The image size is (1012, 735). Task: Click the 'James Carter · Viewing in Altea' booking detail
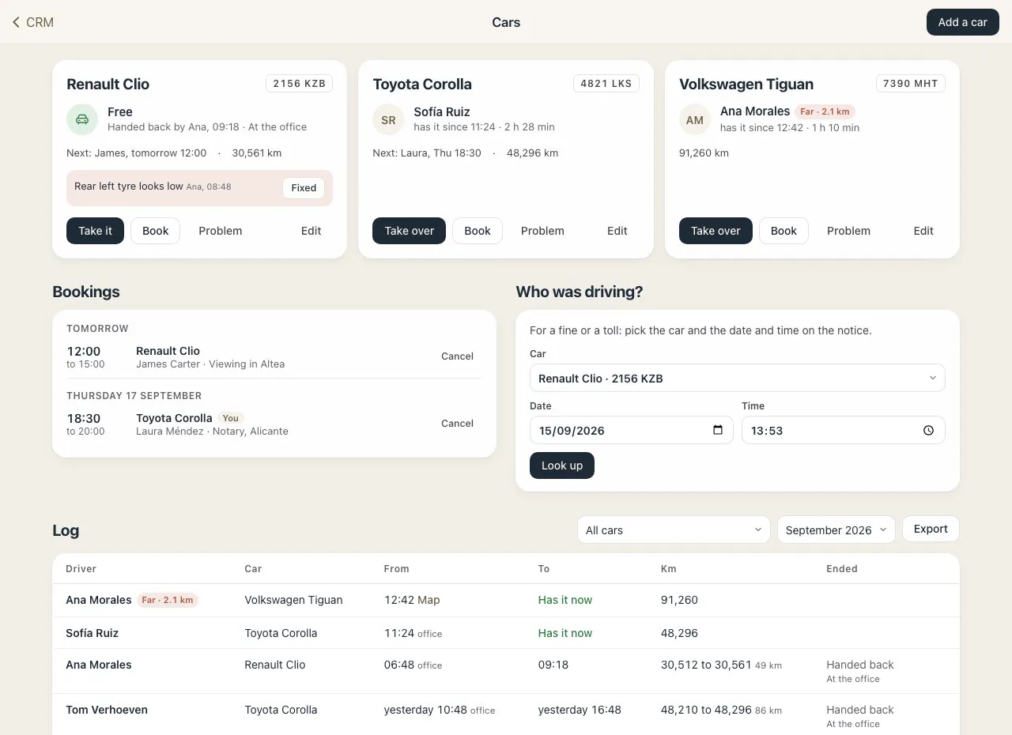coord(210,364)
